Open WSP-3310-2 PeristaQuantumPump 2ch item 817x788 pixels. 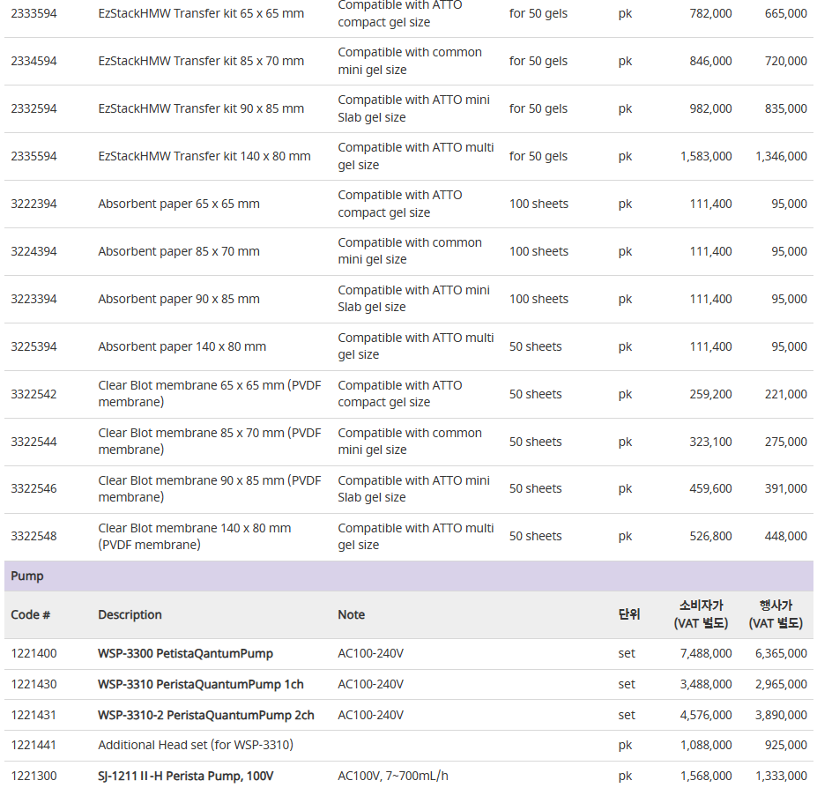coord(206,715)
